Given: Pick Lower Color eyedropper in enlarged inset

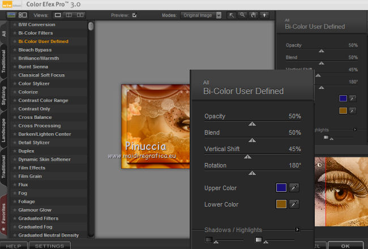Looking at the screenshot, I should (294, 204).
